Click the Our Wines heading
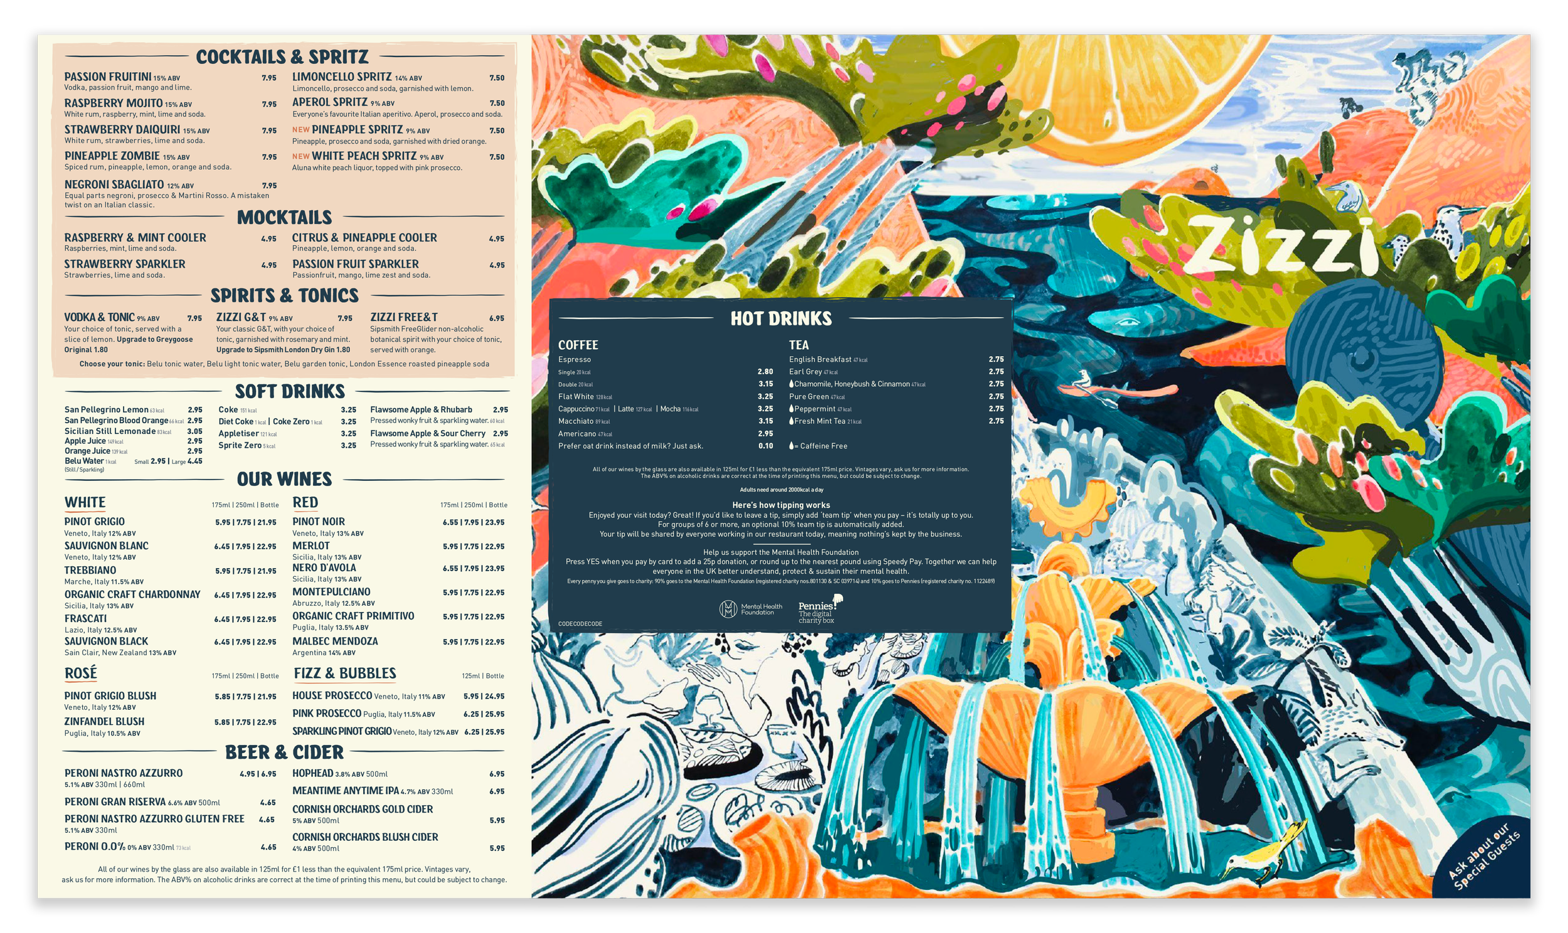The image size is (1568, 933). pyautogui.click(x=284, y=479)
